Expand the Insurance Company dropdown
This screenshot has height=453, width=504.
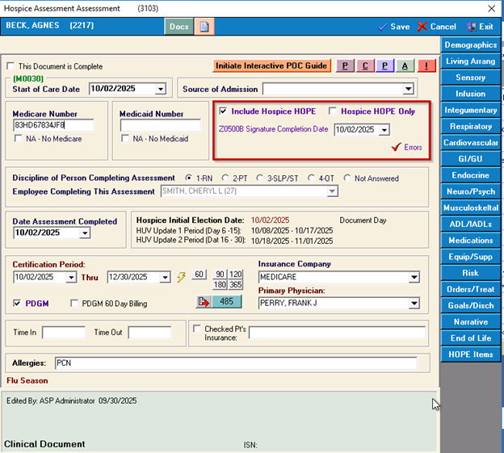click(x=414, y=277)
